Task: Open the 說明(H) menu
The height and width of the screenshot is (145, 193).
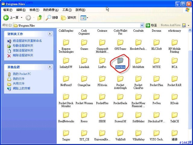Action: (81, 10)
